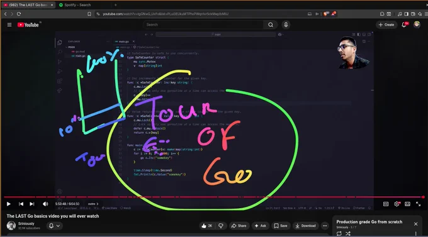Close the YouTube browser tab
This screenshot has width=428, height=237.
tap(52, 5)
